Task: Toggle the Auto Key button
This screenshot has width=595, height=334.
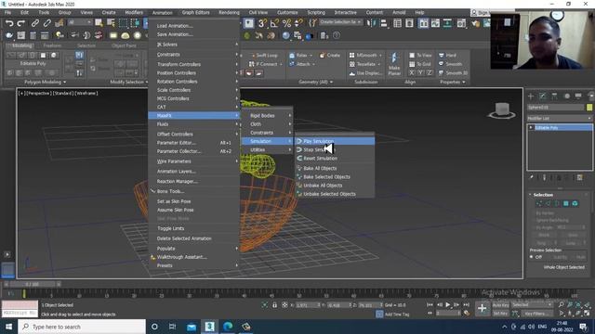Action: pyautogui.click(x=500, y=305)
